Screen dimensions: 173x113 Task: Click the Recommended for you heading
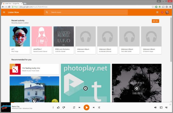tap(21, 60)
